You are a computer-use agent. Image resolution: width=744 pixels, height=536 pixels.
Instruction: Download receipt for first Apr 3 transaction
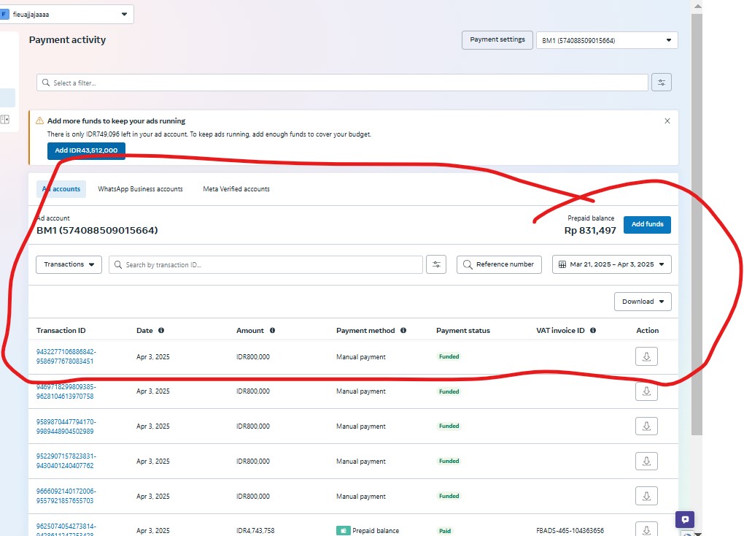pos(646,356)
